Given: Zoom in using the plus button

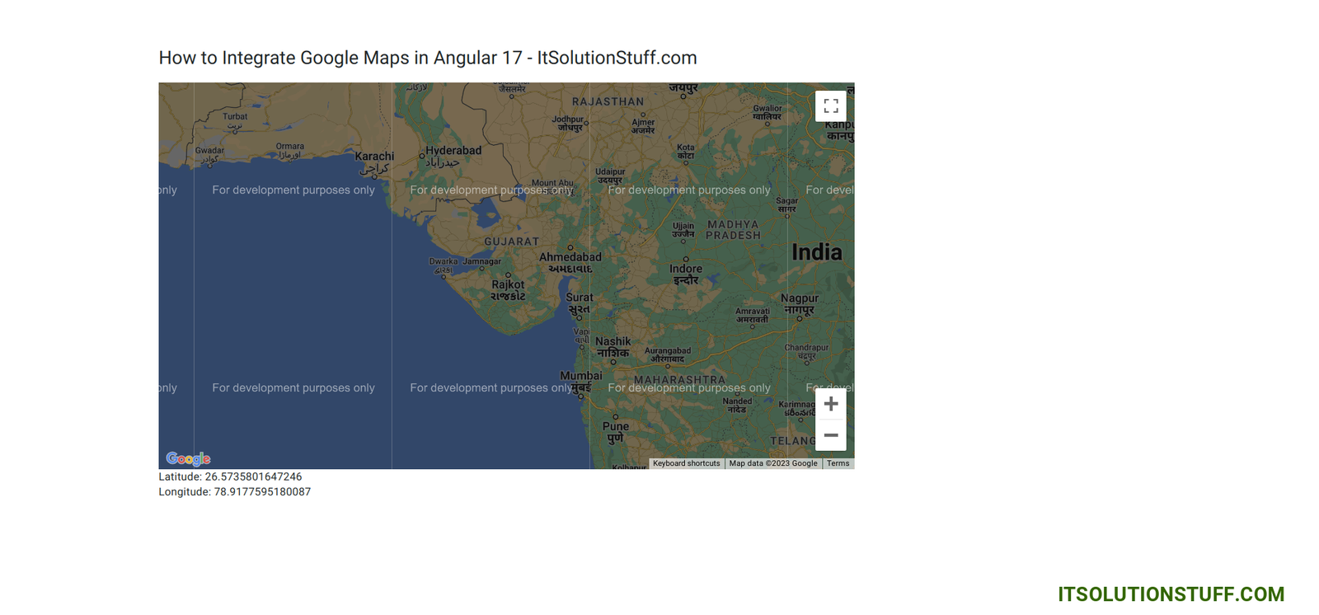Looking at the screenshot, I should pyautogui.click(x=830, y=404).
